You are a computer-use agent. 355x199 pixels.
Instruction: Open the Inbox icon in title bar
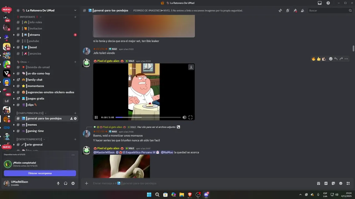pyautogui.click(x=320, y=3)
